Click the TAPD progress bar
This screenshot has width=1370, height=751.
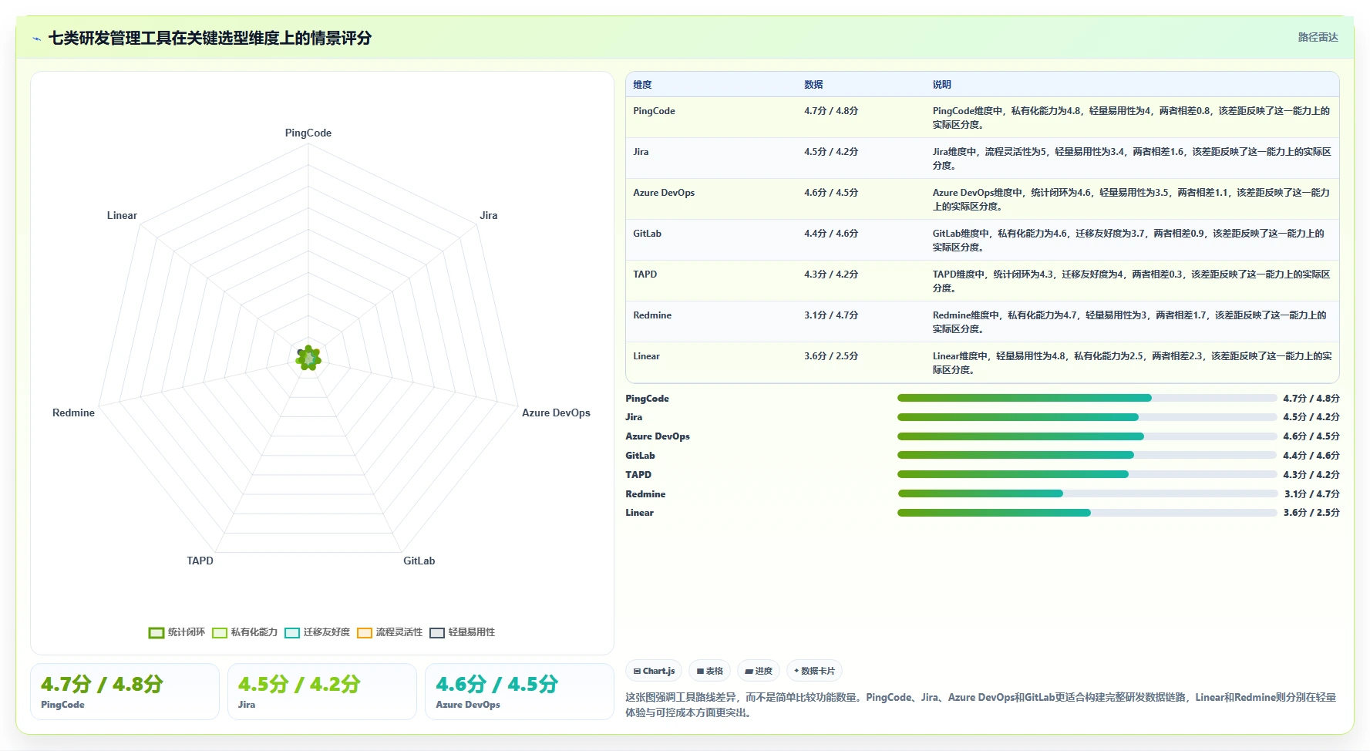[1087, 474]
